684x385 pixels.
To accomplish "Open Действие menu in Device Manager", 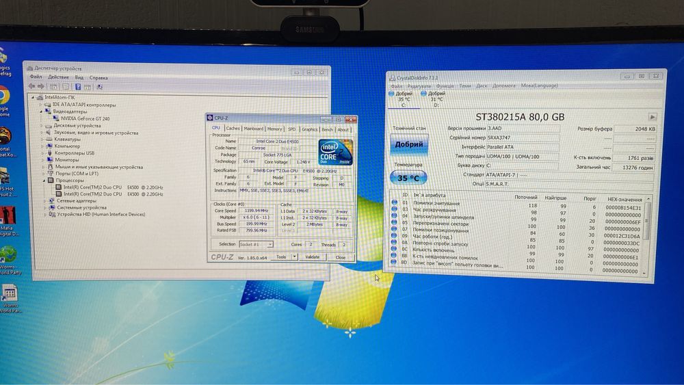I will point(58,77).
